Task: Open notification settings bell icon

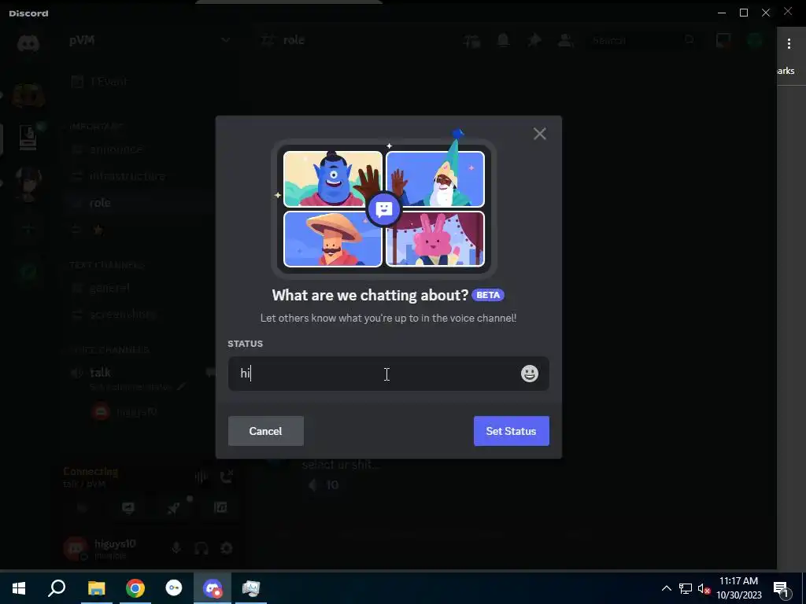Action: 503,40
